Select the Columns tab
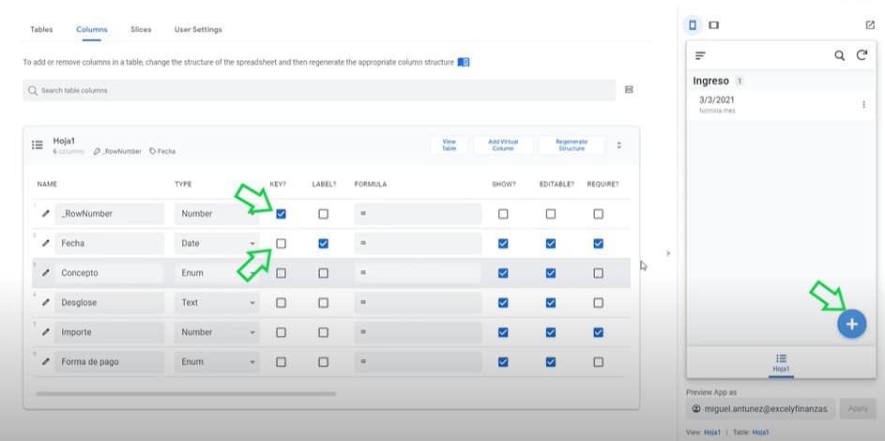885x441 pixels. (91, 29)
